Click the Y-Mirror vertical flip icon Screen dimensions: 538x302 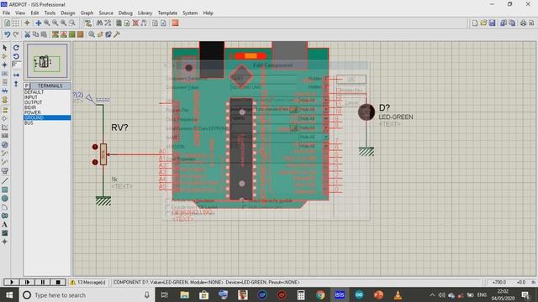(x=16, y=84)
